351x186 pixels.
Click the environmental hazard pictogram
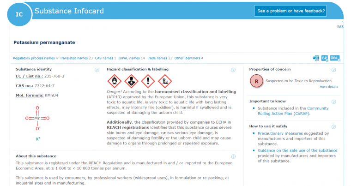pos(164,81)
